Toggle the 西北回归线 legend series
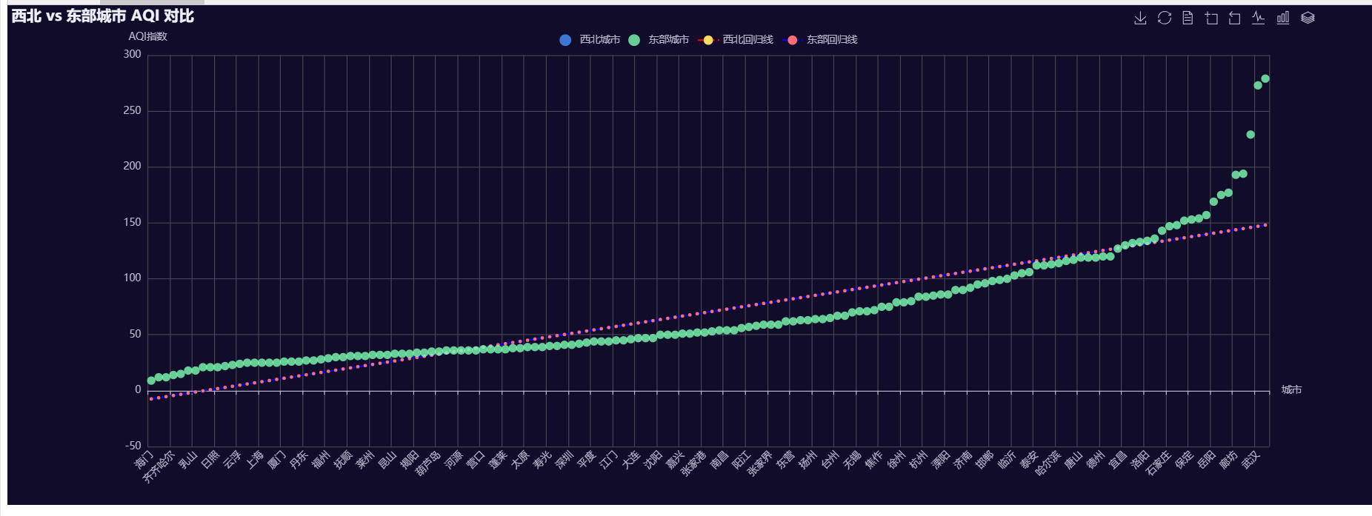The width and height of the screenshot is (1372, 516). pos(735,40)
